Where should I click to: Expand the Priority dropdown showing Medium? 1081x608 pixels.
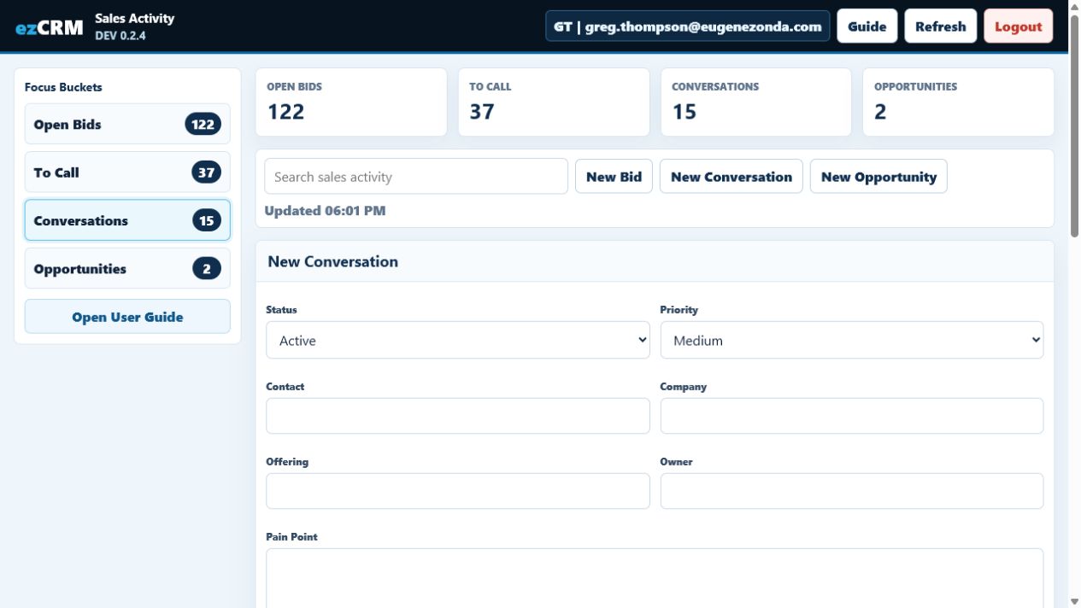pos(852,340)
